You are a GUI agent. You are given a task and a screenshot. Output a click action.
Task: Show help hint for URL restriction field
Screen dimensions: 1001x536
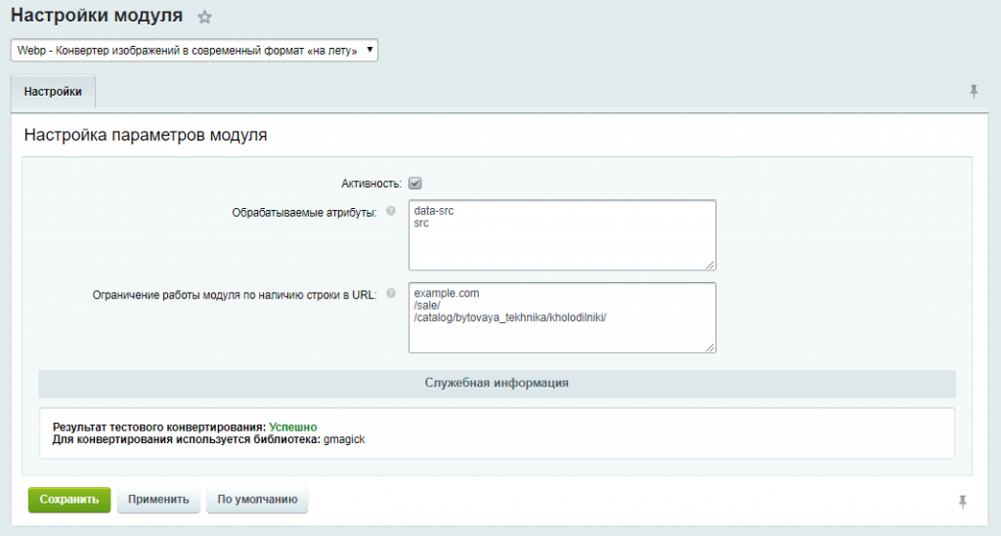click(391, 293)
